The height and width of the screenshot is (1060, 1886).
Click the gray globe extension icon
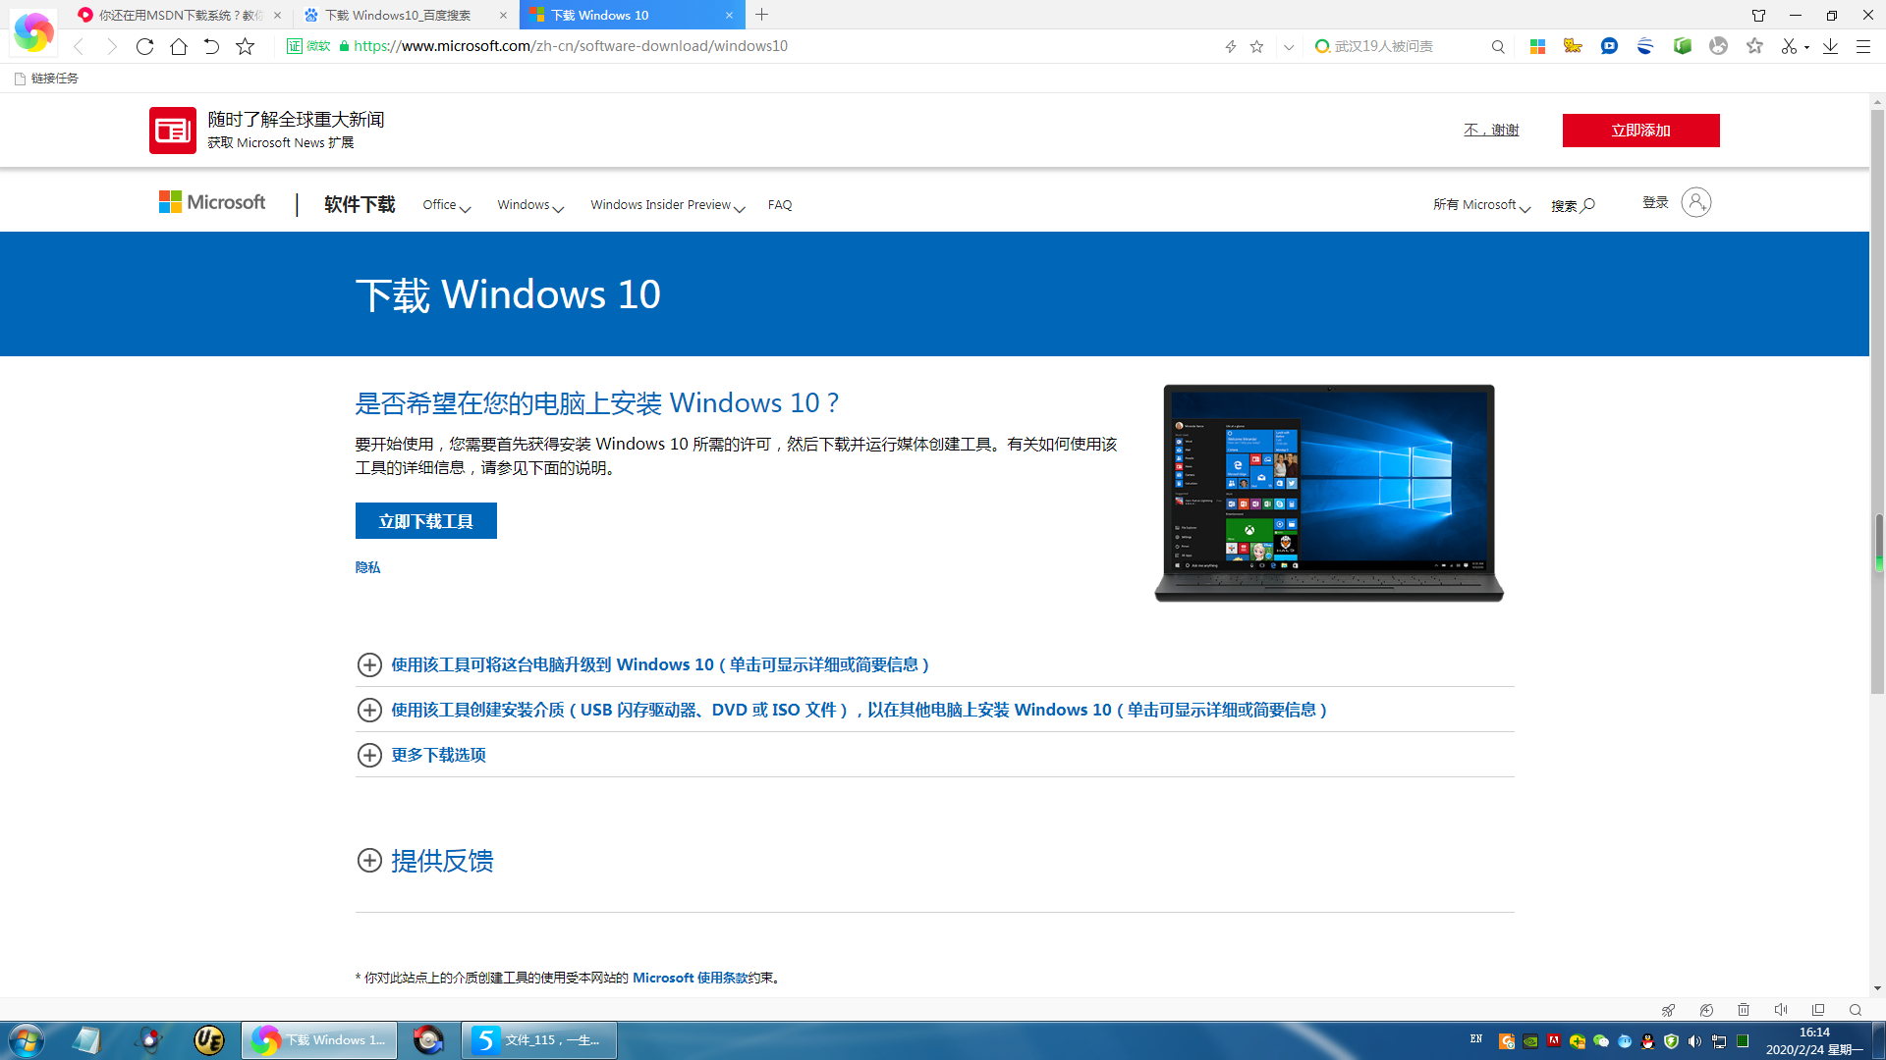[1718, 46]
